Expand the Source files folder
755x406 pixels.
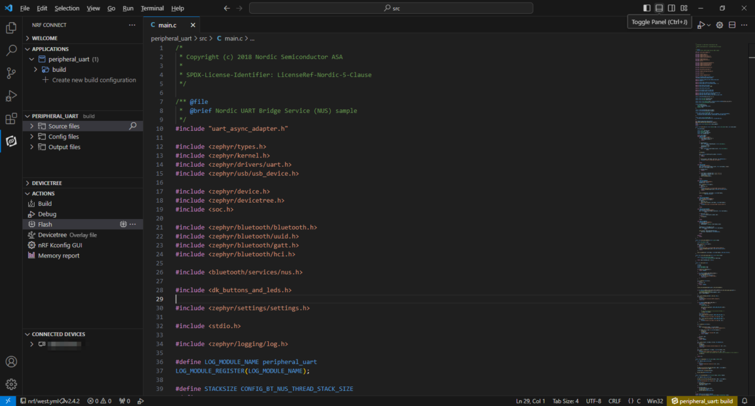point(31,126)
